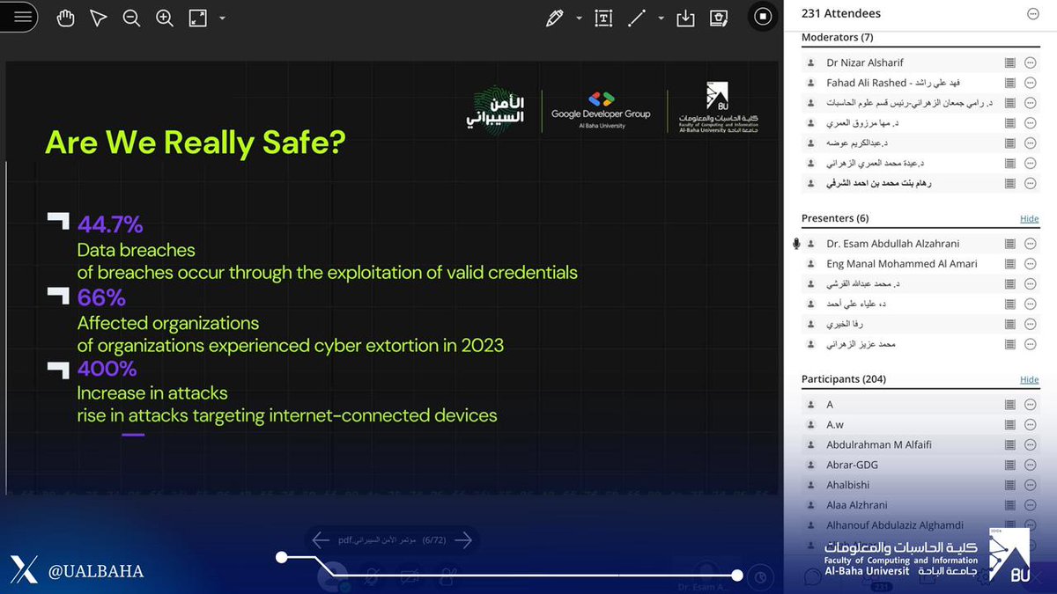
Task: Open more options for Dr Nizar Alsharif
Action: [1031, 62]
